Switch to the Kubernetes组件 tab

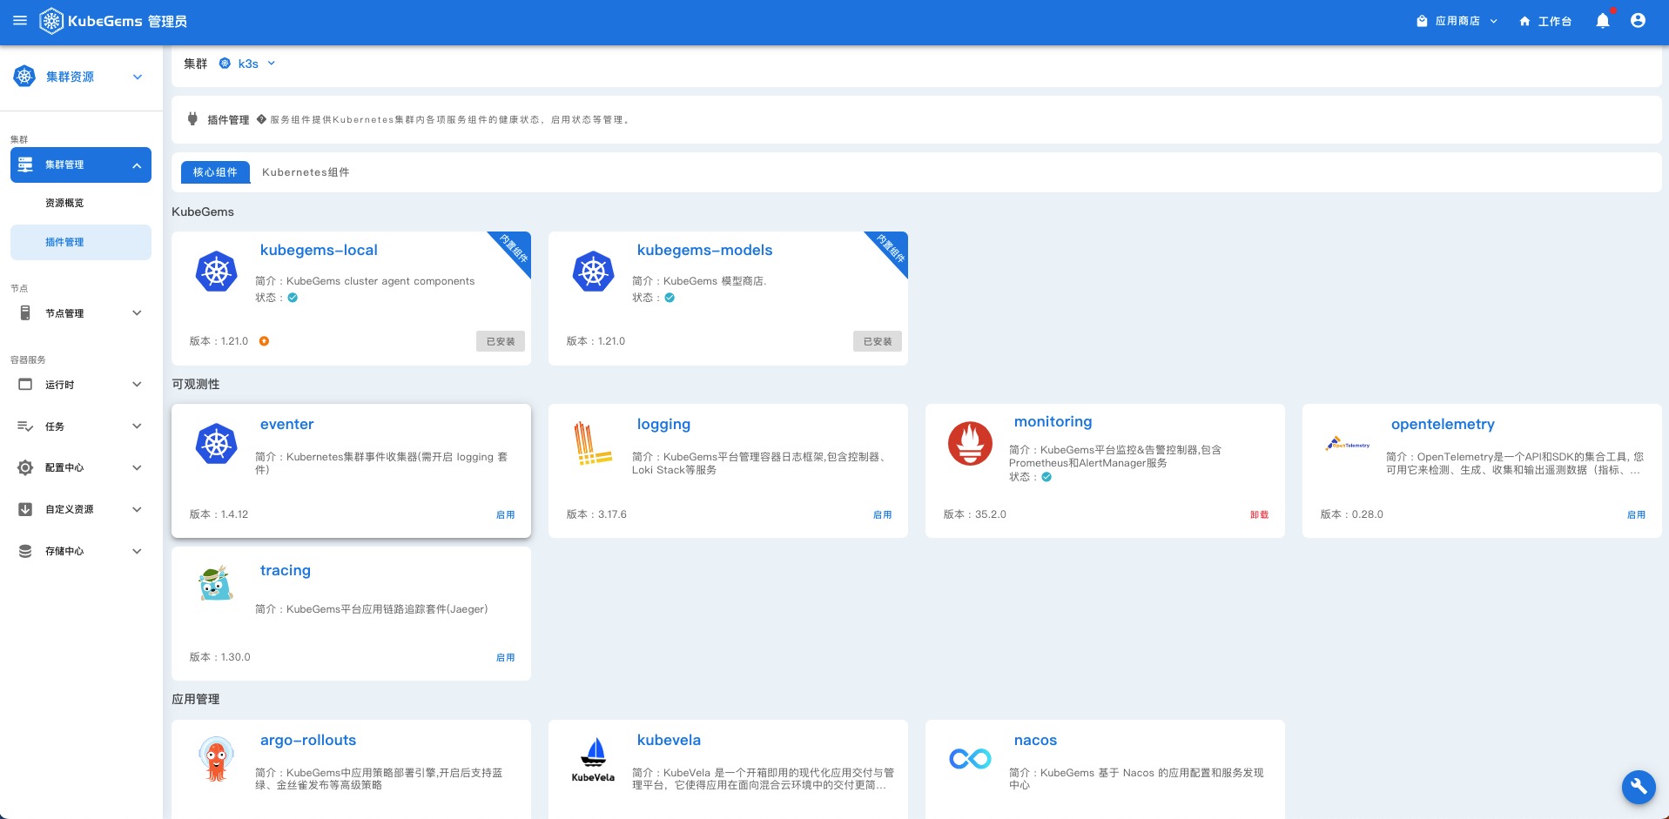pyautogui.click(x=306, y=172)
